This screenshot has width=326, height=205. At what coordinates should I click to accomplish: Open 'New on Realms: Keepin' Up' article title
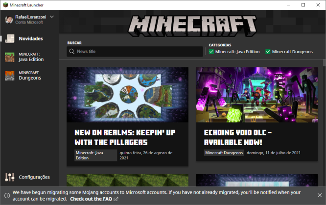[125, 138]
